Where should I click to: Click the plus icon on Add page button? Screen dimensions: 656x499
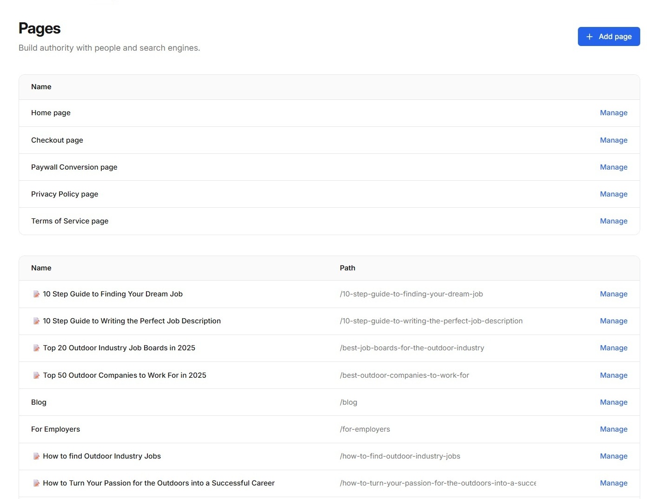590,36
